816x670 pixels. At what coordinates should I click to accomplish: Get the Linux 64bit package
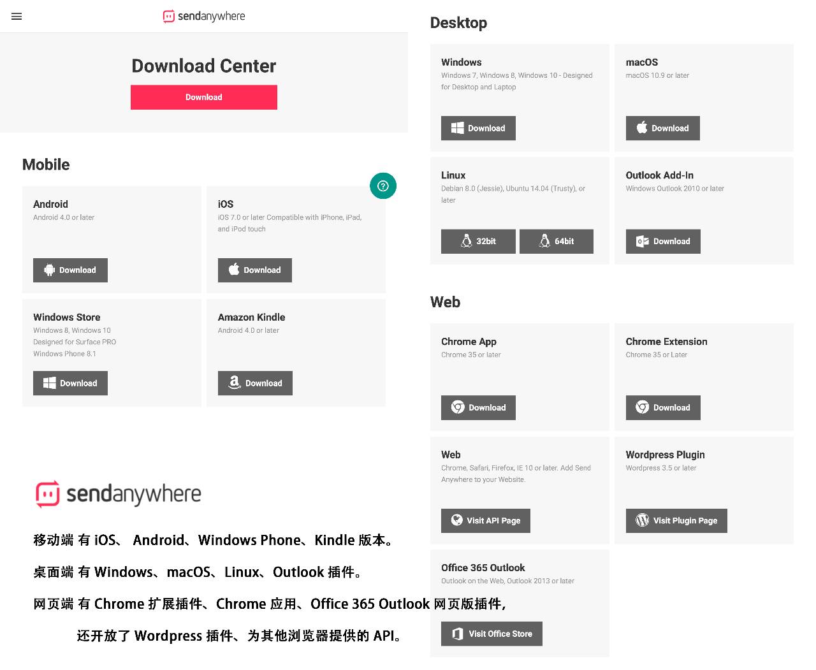point(557,242)
